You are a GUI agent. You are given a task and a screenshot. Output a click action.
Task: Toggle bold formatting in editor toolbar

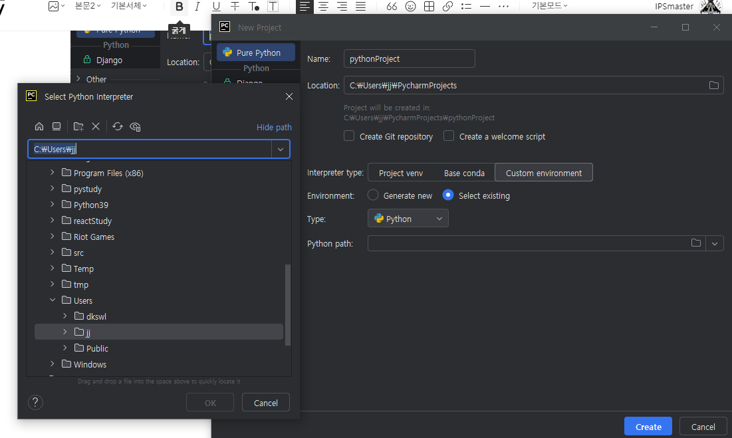180,7
